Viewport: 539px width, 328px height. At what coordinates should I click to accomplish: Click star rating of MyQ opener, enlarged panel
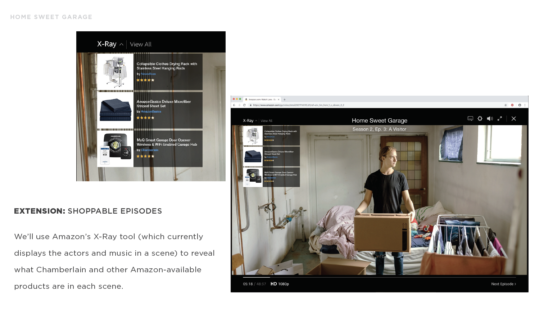tap(145, 156)
